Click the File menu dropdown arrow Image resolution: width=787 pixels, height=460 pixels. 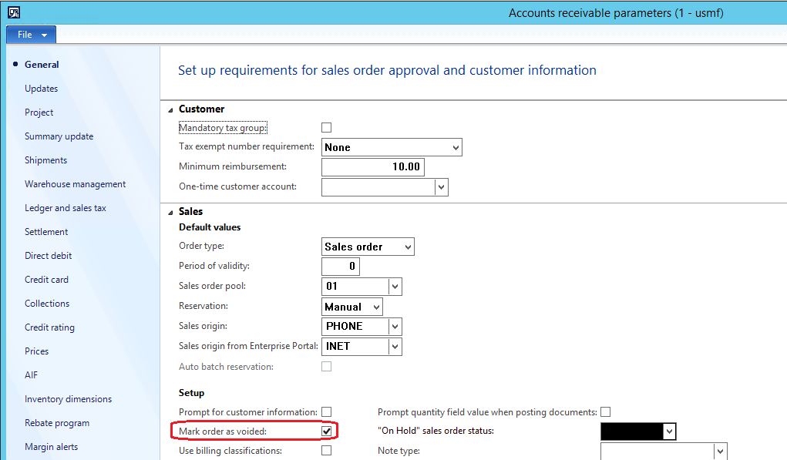[42, 34]
